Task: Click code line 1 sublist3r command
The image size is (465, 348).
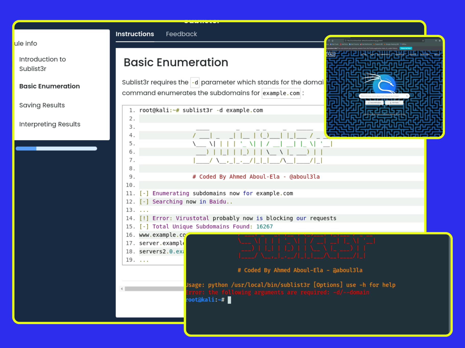Action: tap(201, 110)
